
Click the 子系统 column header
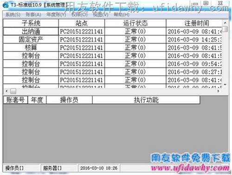(31, 23)
